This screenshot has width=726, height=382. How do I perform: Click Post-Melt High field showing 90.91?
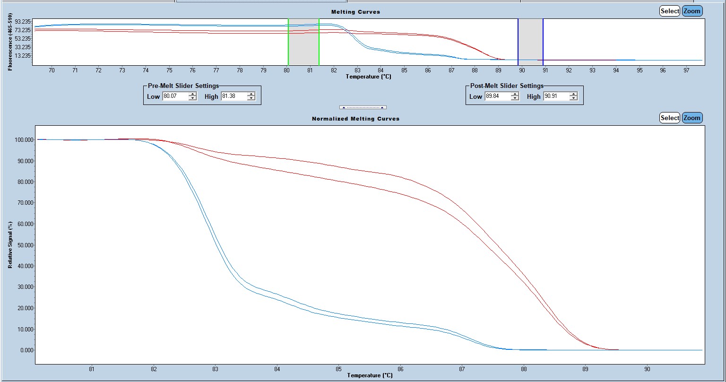pyautogui.click(x=556, y=96)
